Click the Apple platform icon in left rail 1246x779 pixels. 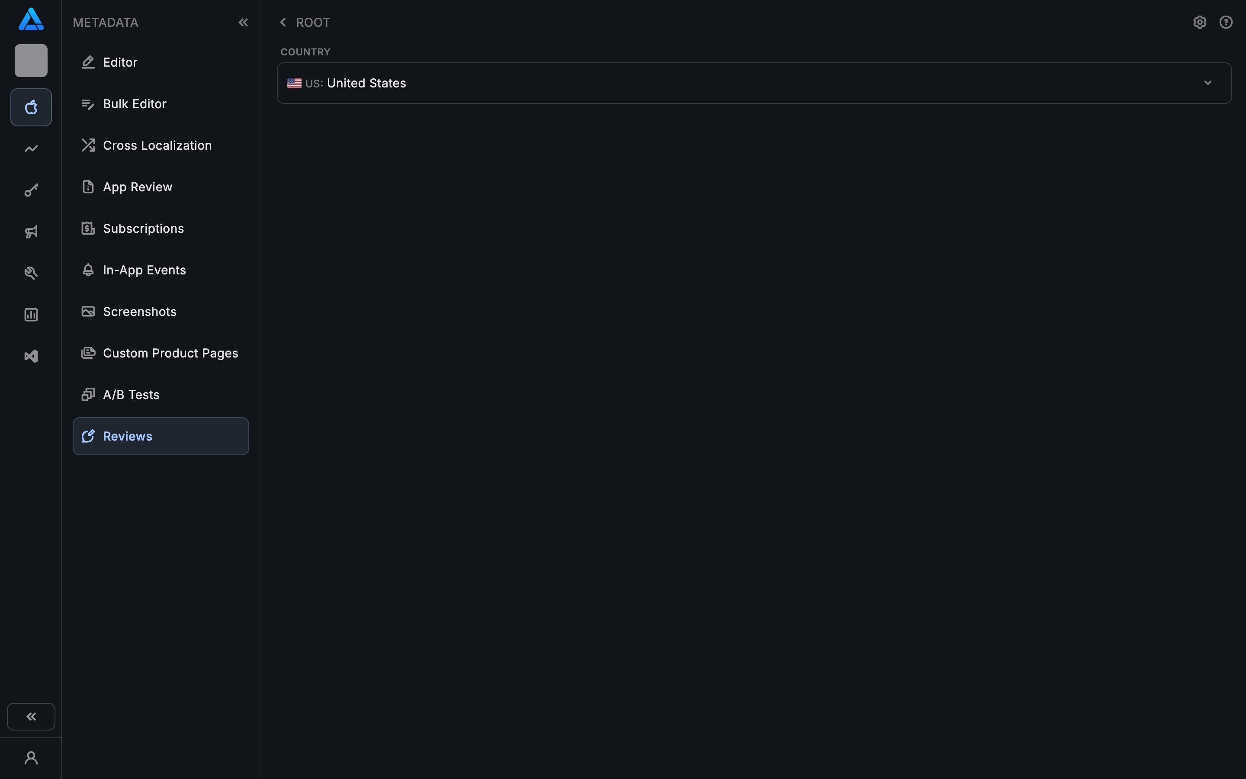point(31,107)
